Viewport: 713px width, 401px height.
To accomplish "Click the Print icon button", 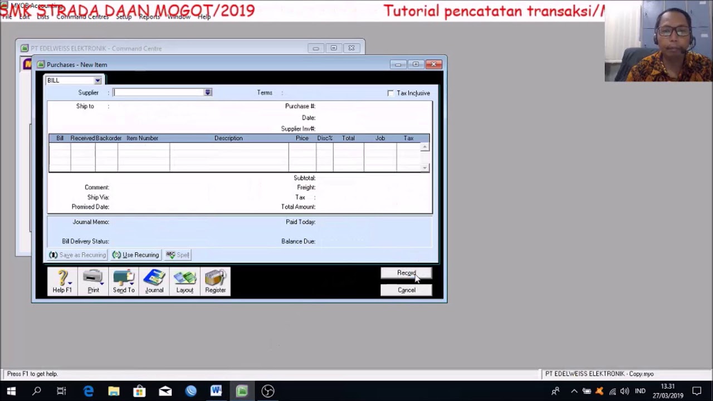I will click(93, 281).
